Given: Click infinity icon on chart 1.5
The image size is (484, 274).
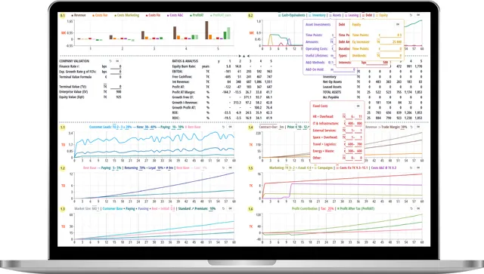Looking at the screenshot, I should point(418,168).
